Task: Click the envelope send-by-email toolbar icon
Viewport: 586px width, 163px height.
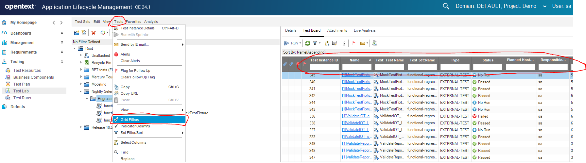Action: pyautogui.click(x=363, y=43)
